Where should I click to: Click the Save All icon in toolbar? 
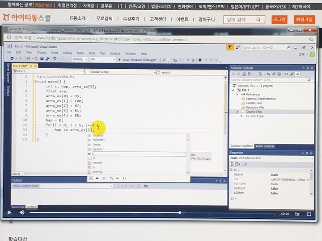point(47,59)
